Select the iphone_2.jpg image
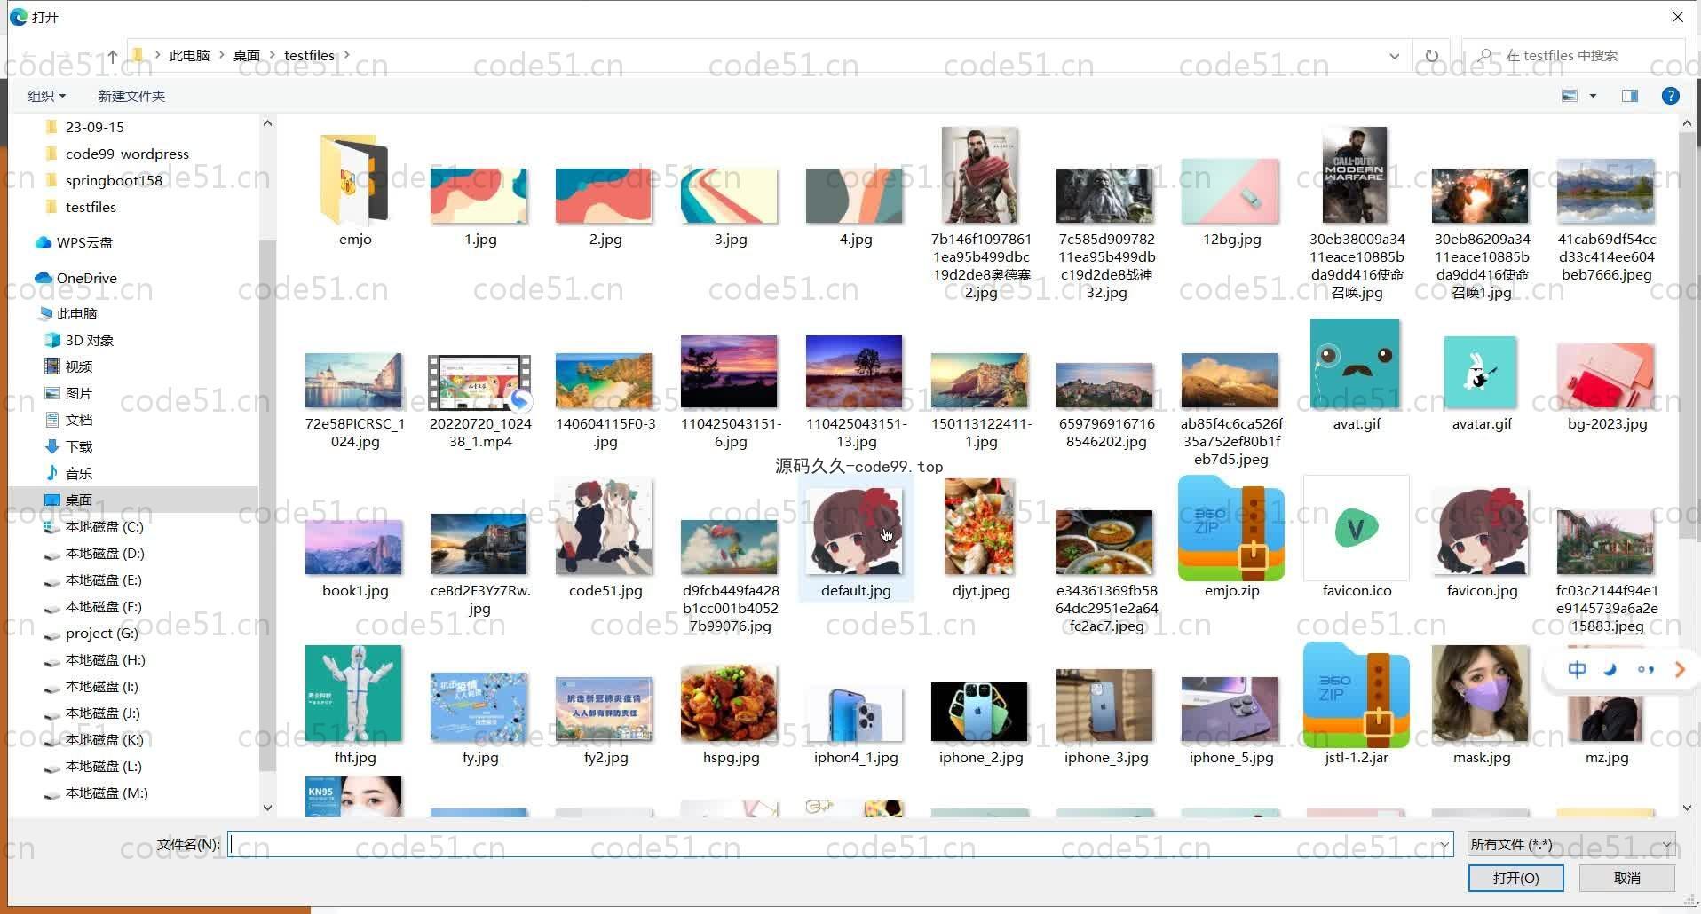The height and width of the screenshot is (914, 1701). (x=980, y=712)
